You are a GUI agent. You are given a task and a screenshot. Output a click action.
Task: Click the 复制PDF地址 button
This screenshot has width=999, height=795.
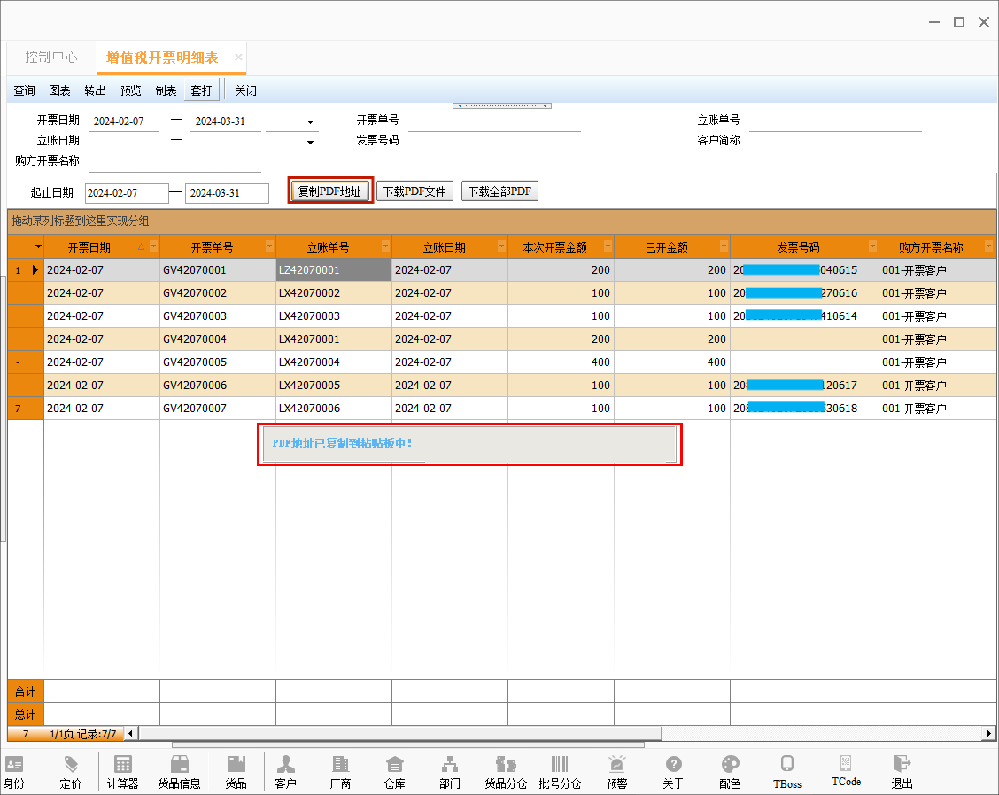[329, 191]
